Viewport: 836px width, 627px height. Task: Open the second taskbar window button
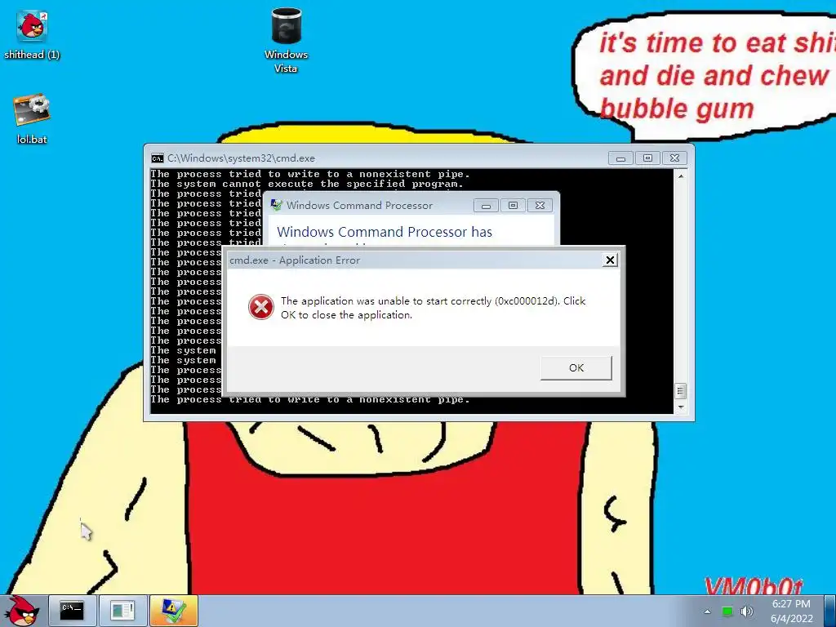tap(122, 611)
